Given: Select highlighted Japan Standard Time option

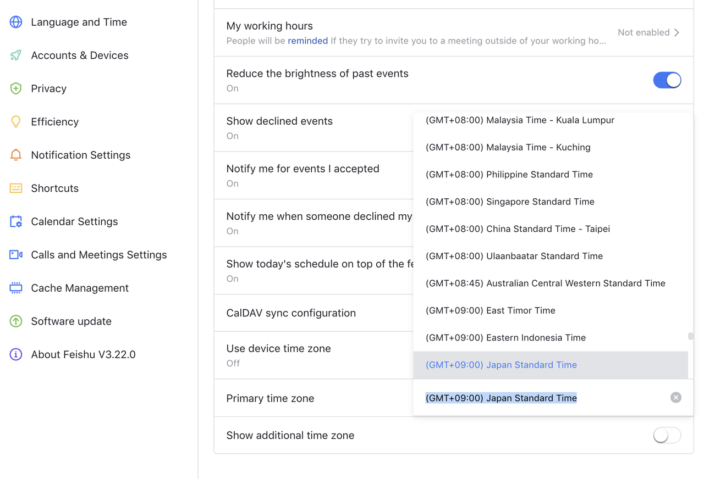Looking at the screenshot, I should pos(551,365).
